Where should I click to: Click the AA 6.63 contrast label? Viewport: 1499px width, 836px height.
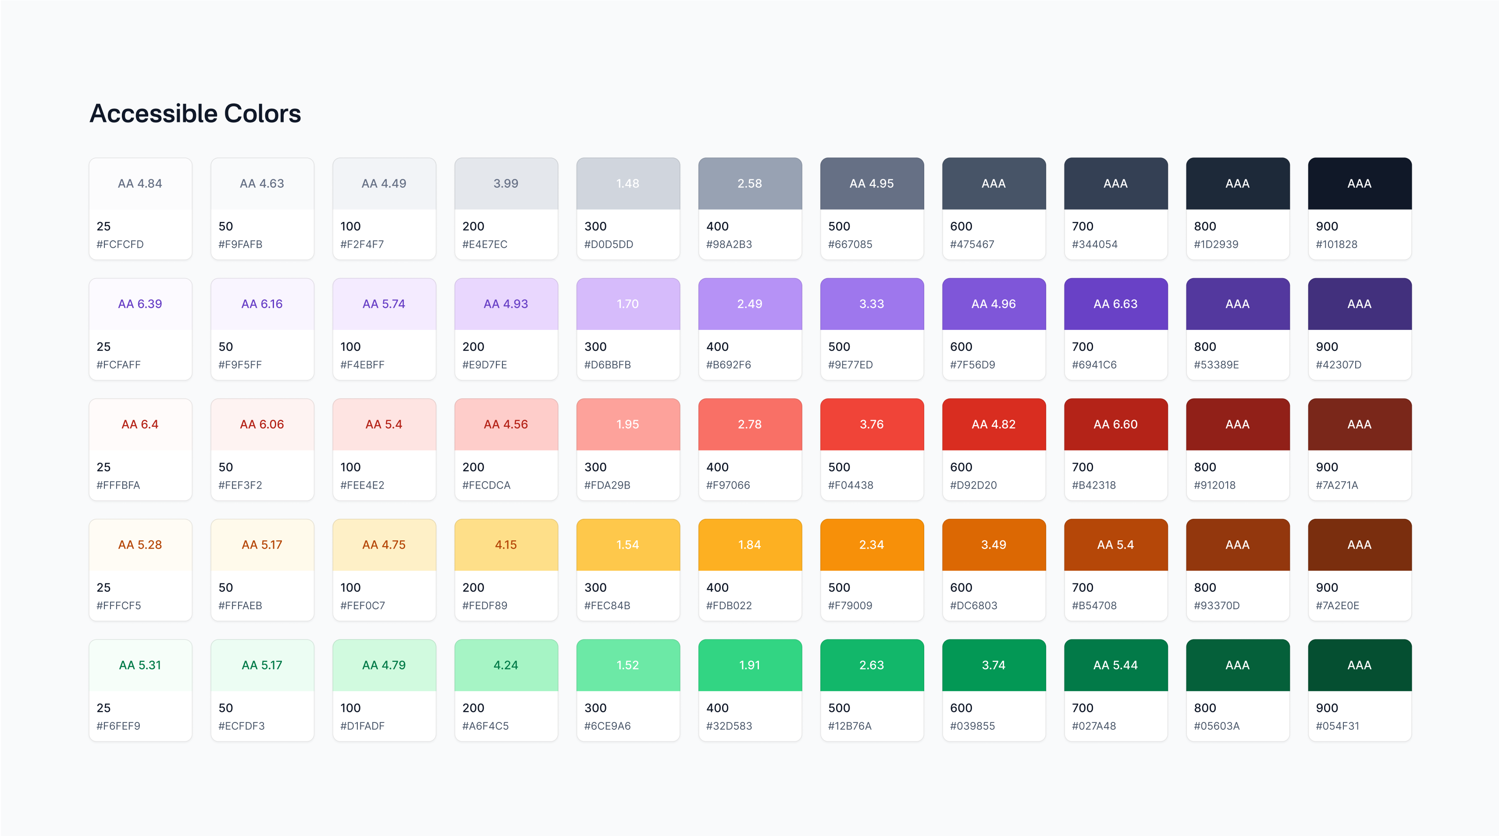coord(1115,304)
